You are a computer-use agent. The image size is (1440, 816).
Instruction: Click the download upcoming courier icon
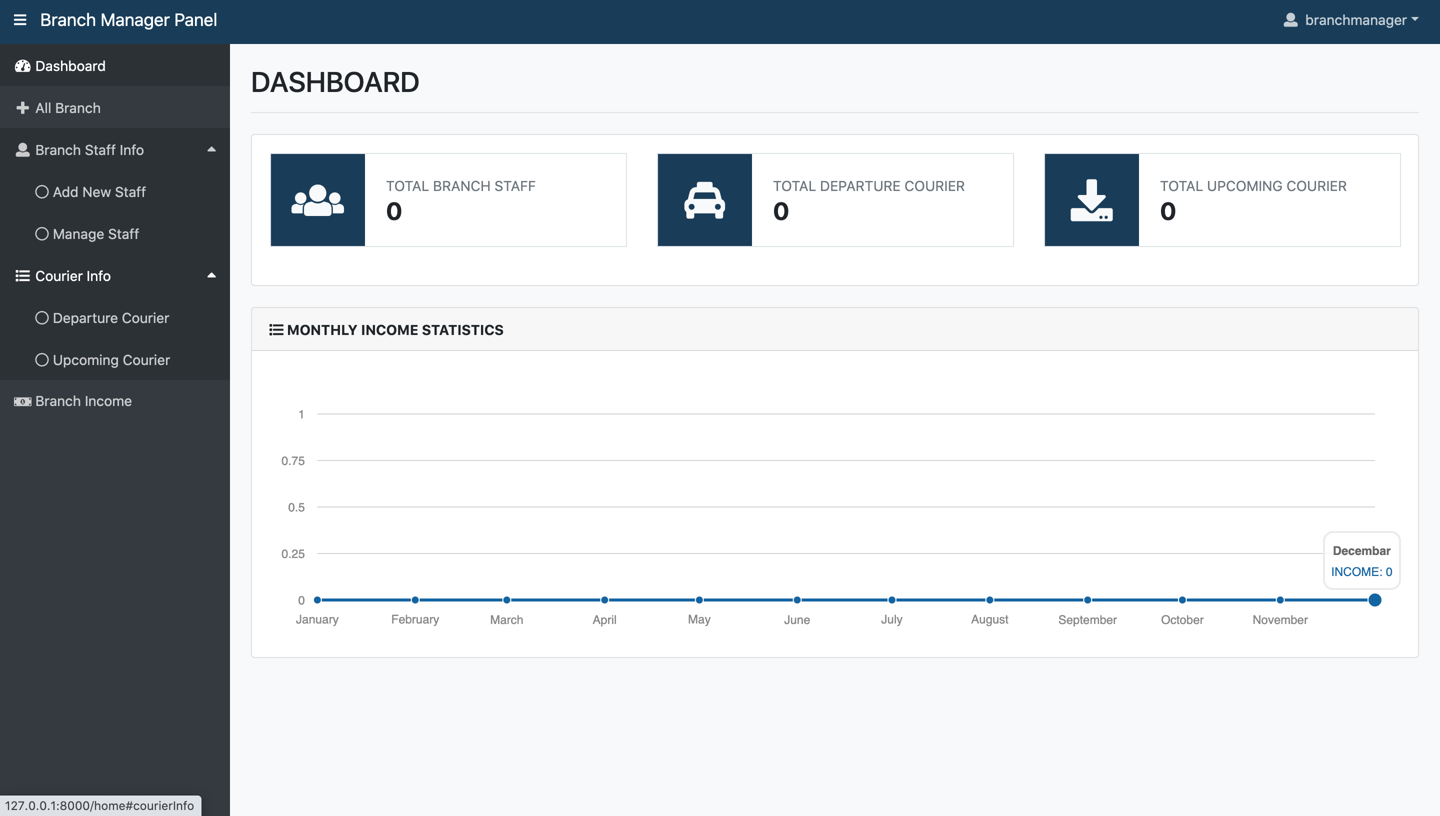pos(1091,200)
